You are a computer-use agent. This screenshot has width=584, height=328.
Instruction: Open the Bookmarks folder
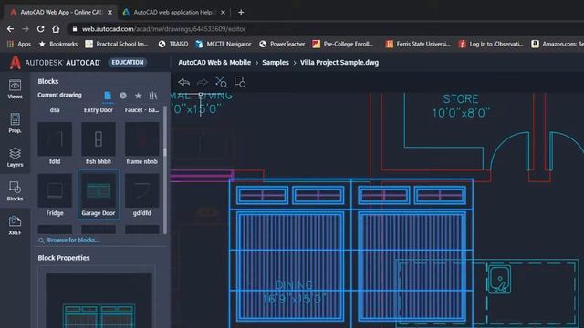coord(58,44)
